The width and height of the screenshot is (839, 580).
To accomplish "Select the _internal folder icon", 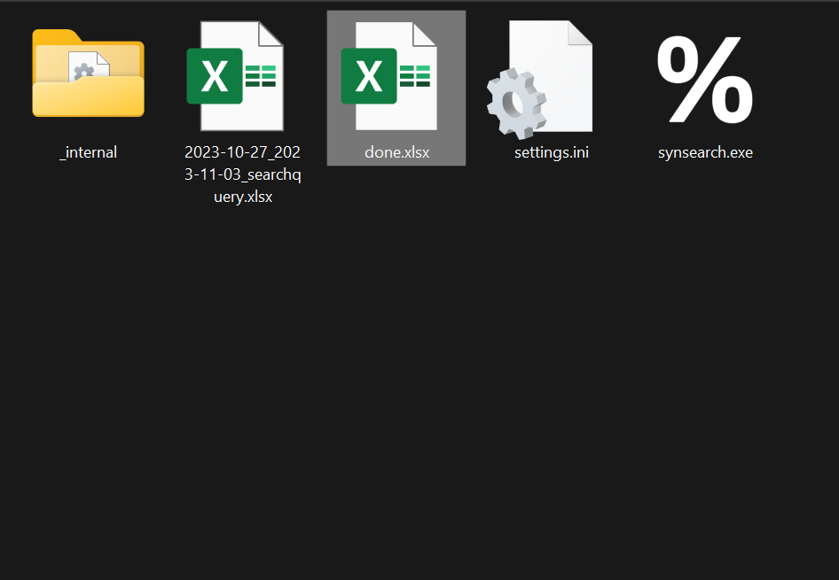I will click(89, 73).
